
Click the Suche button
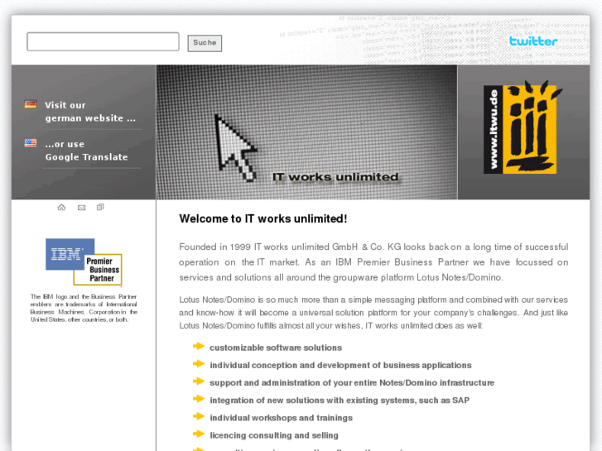[x=205, y=42]
